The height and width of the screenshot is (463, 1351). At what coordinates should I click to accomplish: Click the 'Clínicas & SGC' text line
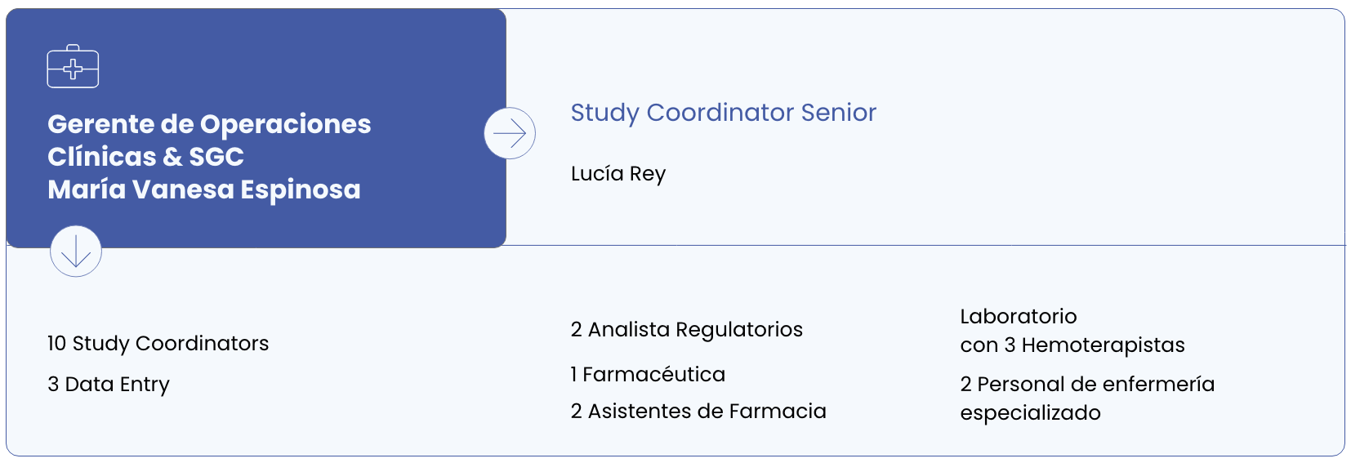pos(145,157)
